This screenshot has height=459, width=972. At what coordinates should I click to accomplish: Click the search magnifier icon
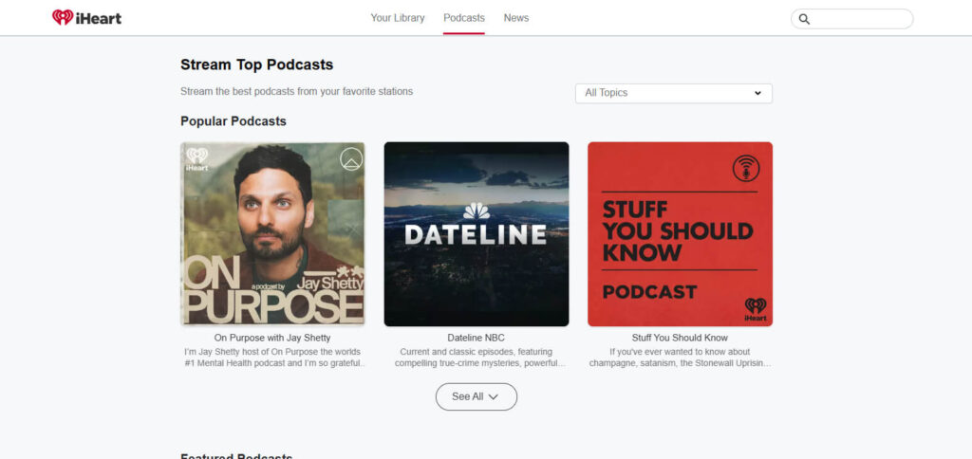click(x=804, y=19)
